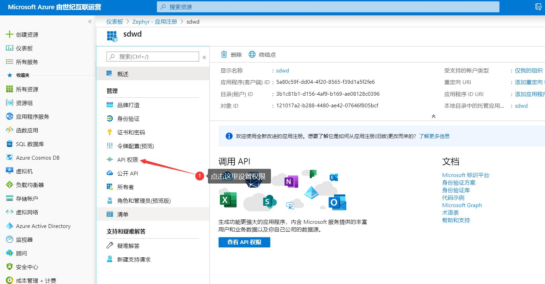Open the API 权限 menu item

point(153,160)
